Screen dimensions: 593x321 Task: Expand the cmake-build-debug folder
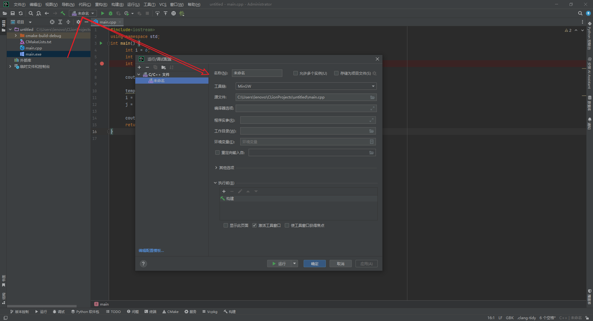click(16, 35)
